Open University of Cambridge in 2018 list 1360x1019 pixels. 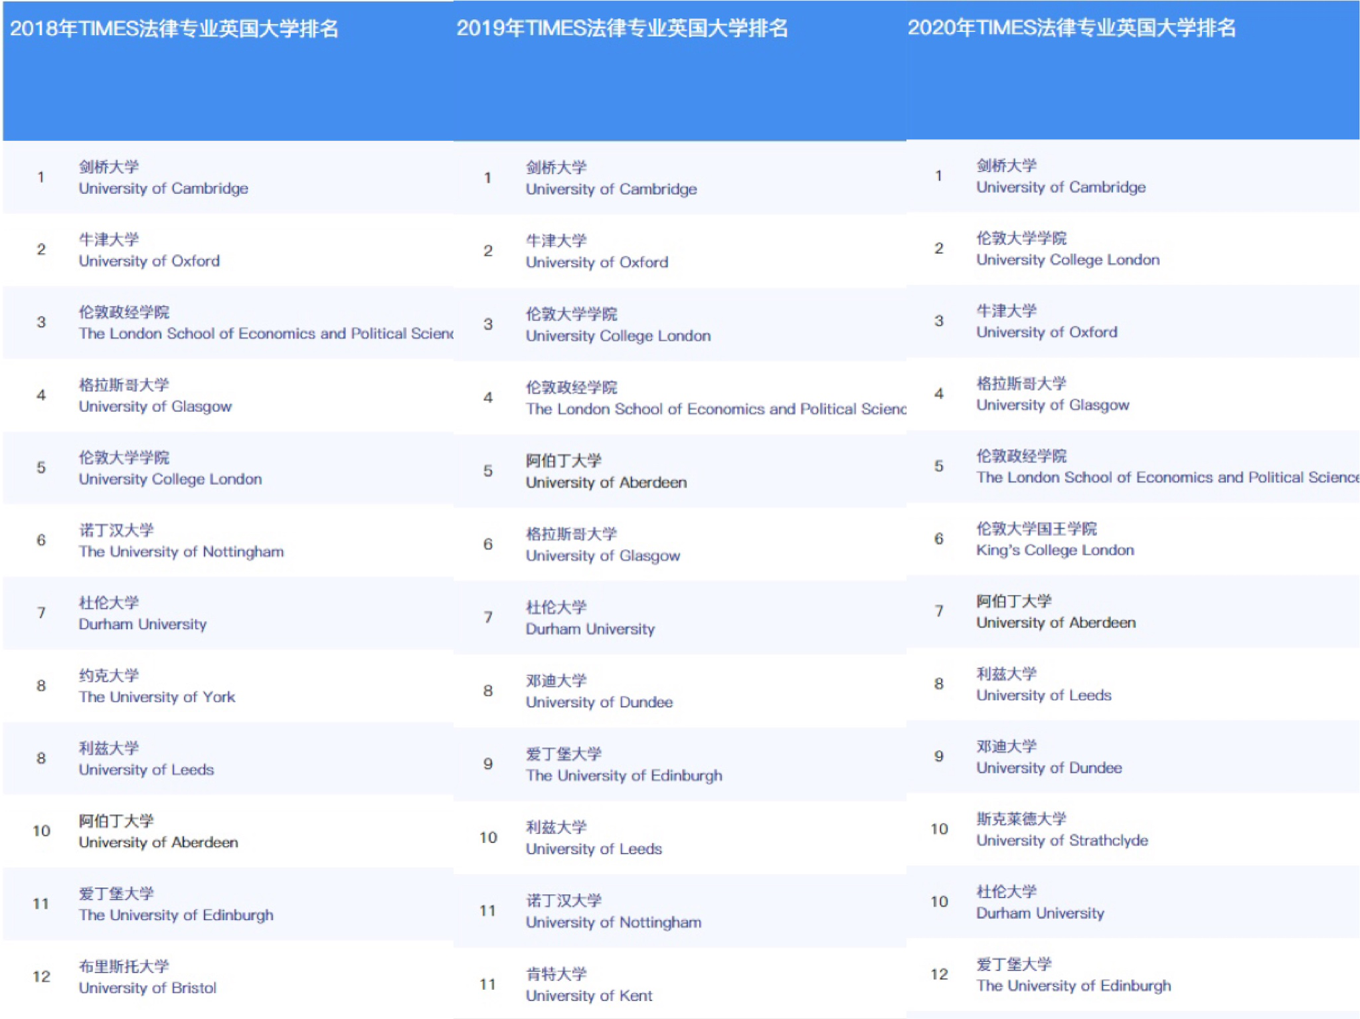(163, 189)
